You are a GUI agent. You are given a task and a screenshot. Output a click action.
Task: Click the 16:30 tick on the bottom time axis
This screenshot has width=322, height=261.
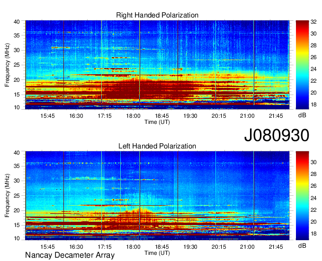(76, 247)
